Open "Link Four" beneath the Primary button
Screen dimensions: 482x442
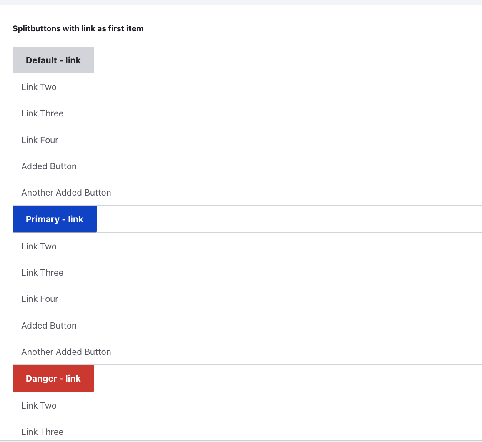(x=40, y=299)
